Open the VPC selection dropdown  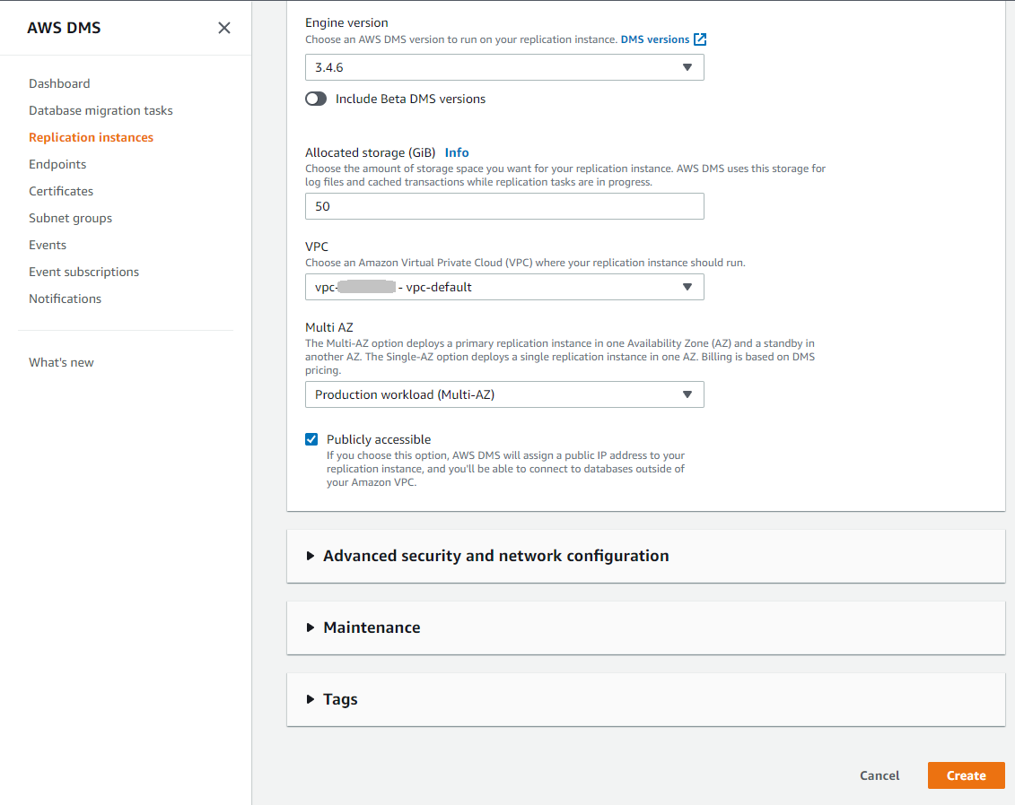(x=504, y=287)
